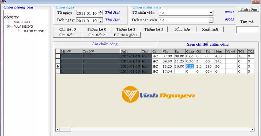Click the 624 late minutes cell
Screen dimensions: 261x136
click(210, 71)
